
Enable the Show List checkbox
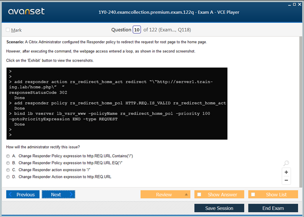253,194
